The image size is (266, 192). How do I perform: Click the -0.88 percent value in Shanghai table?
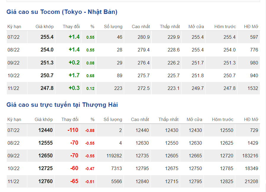pyautogui.click(x=90, y=130)
